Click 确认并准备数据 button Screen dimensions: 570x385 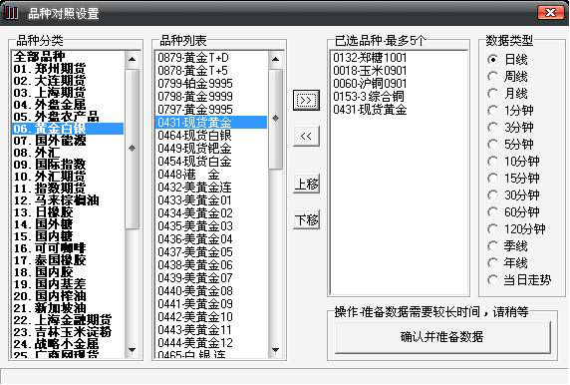[442, 336]
